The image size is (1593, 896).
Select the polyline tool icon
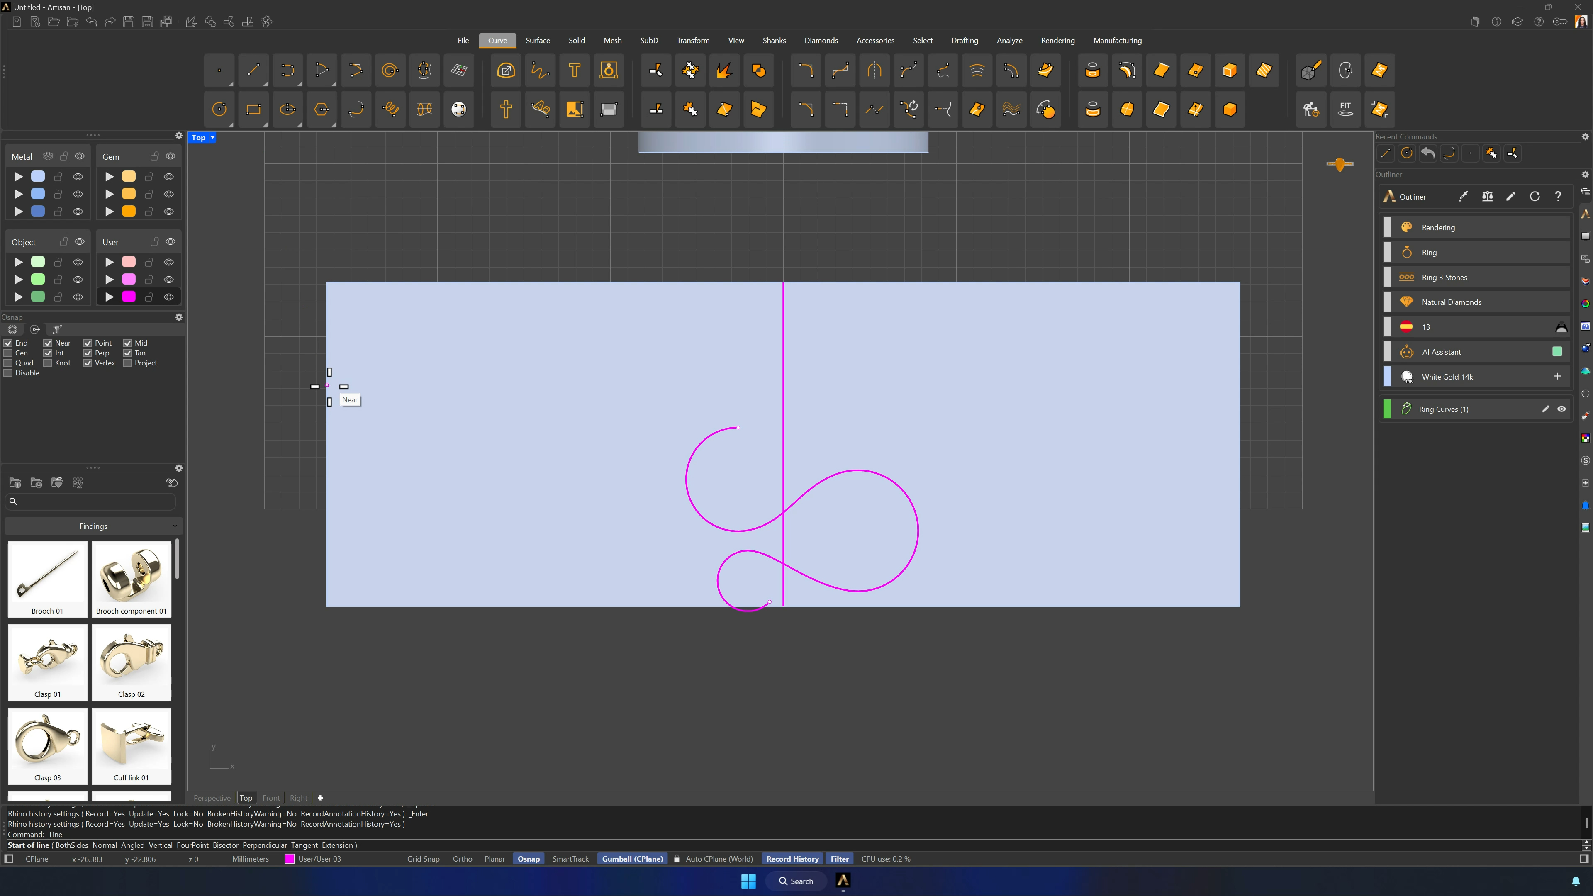click(322, 71)
